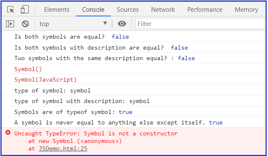Image resolution: width=268 pixels, height=156 pixels.
Task: Open the top context dropdown arrow
Action: [x=105, y=23]
